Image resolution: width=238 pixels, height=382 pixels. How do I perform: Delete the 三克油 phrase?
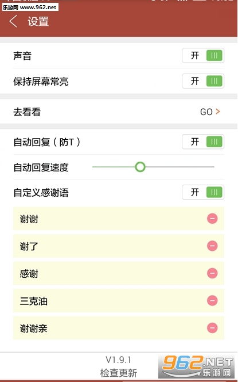pyautogui.click(x=212, y=300)
